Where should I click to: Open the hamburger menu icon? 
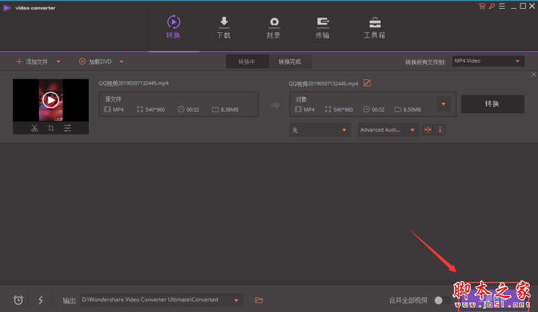[x=502, y=6]
